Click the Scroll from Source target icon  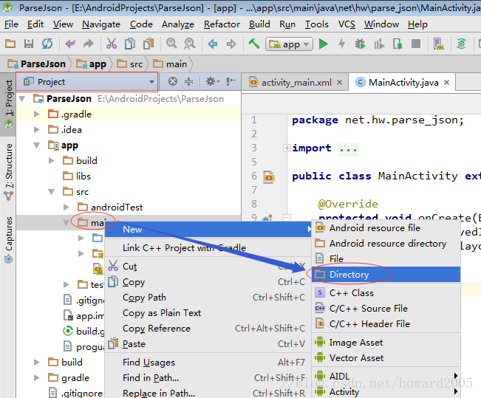click(x=173, y=81)
